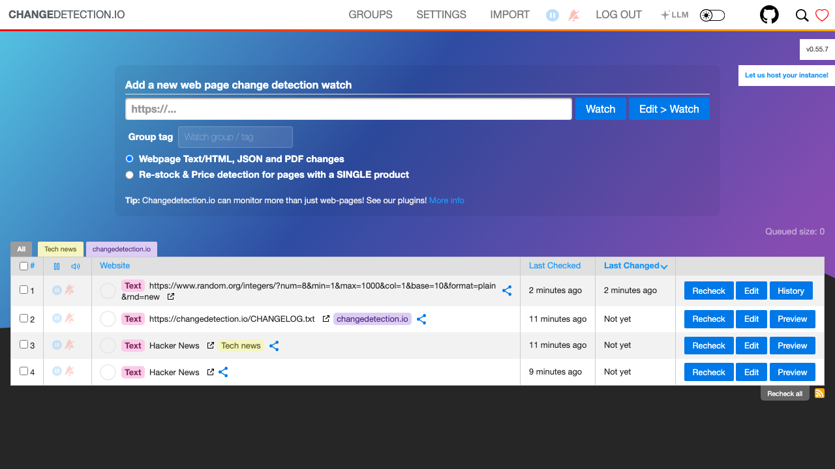Share the Hacker News Tech news watch
835x469 pixels.
[x=274, y=346]
